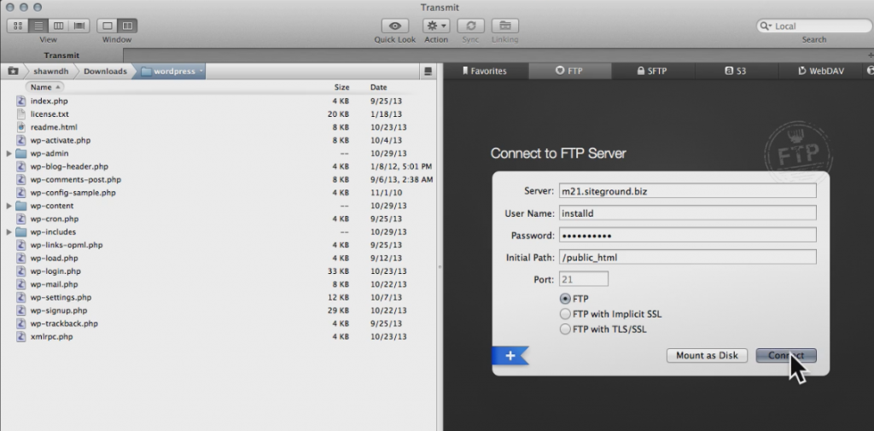The height and width of the screenshot is (431, 874).
Task: Switch to column view mode
Action: point(59,26)
